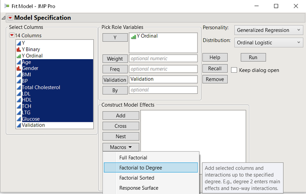
Task: Click the Cross button
Action: tap(121, 126)
